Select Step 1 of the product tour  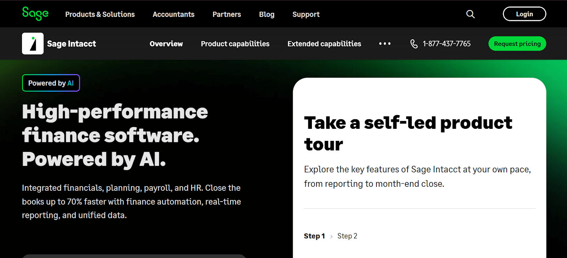[314, 236]
